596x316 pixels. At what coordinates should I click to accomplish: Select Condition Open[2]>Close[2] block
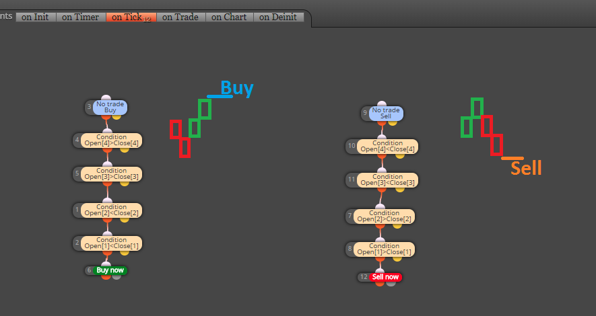coord(384,216)
